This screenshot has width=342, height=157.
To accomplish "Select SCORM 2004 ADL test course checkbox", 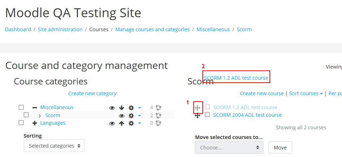I will (207, 115).
